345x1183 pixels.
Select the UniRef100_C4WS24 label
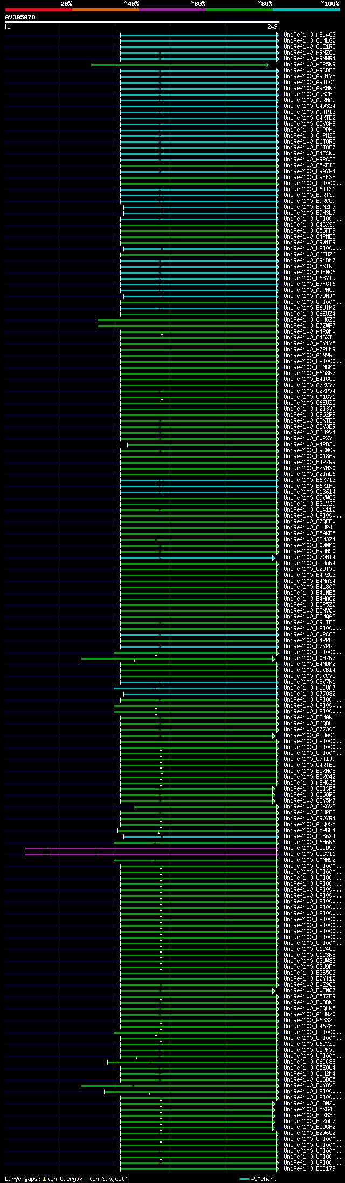click(x=309, y=106)
